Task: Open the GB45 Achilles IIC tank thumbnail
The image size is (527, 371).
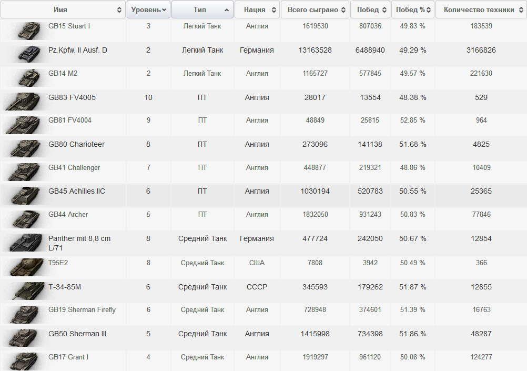Action: (x=24, y=195)
